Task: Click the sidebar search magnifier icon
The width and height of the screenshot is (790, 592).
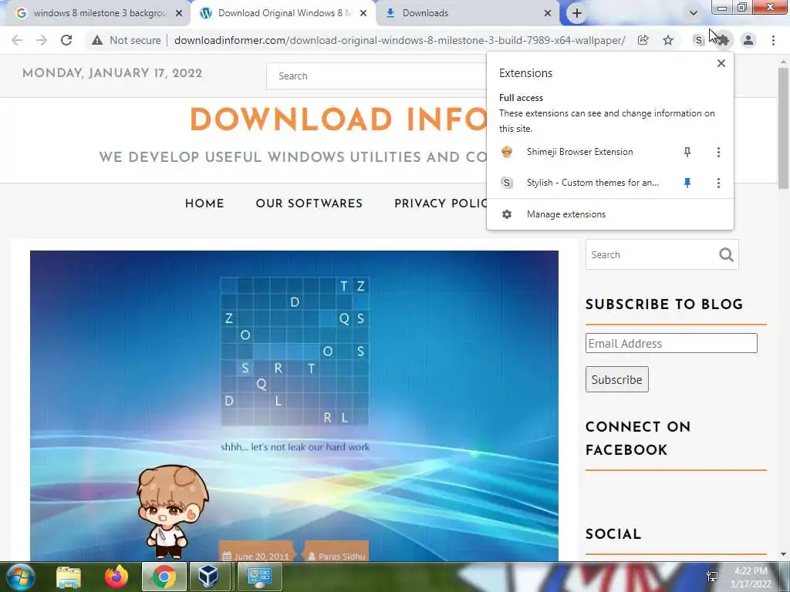Action: coord(726,254)
